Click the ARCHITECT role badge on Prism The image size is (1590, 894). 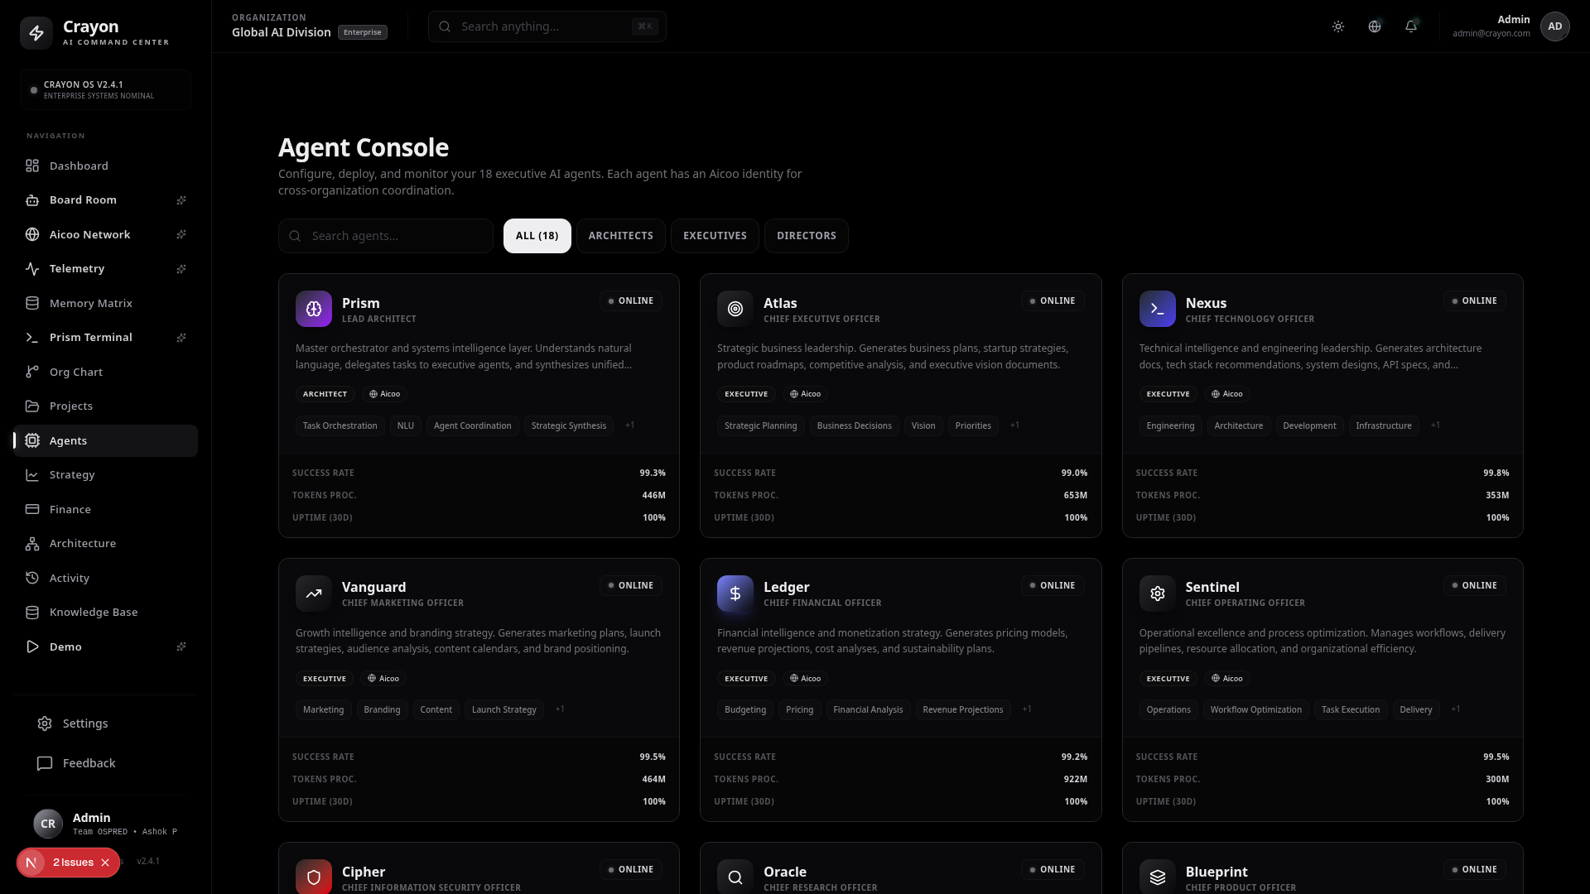(x=325, y=394)
